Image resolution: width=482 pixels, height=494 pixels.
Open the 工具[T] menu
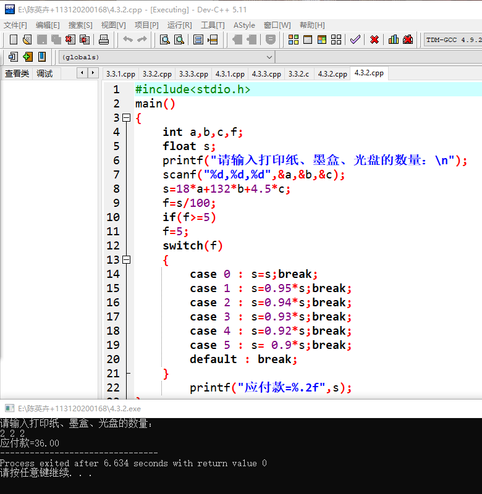click(213, 25)
